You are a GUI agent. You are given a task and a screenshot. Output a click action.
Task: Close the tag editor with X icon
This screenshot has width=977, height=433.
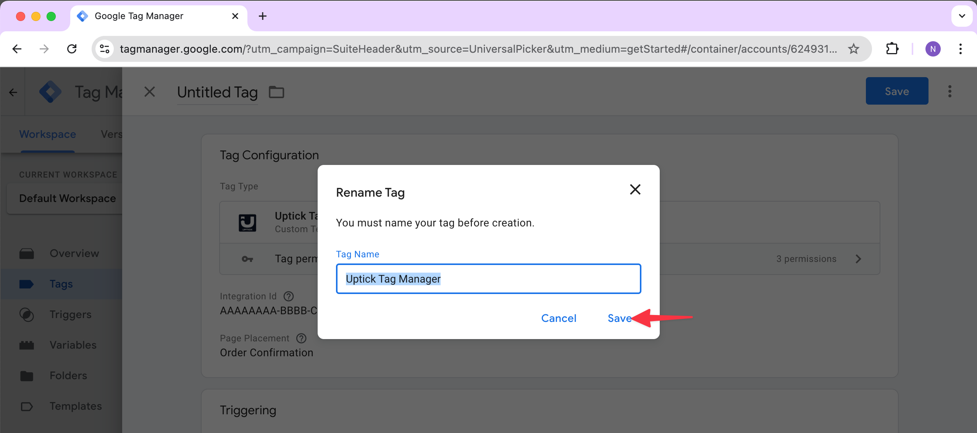click(x=150, y=92)
